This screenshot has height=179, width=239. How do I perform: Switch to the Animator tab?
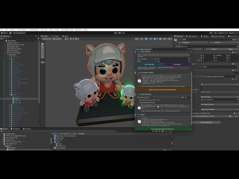55,36
